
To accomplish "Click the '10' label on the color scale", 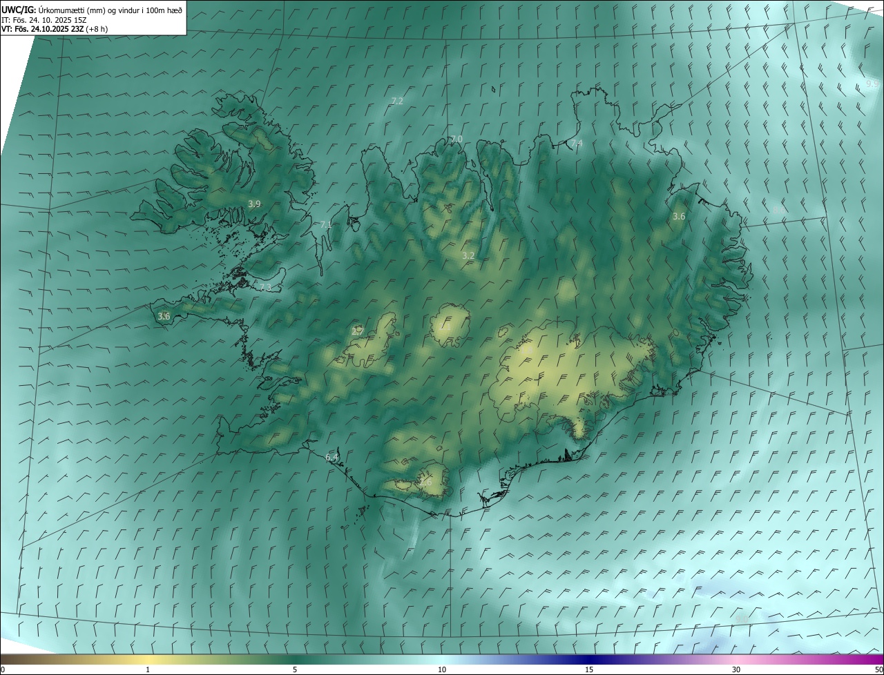I will [442, 670].
